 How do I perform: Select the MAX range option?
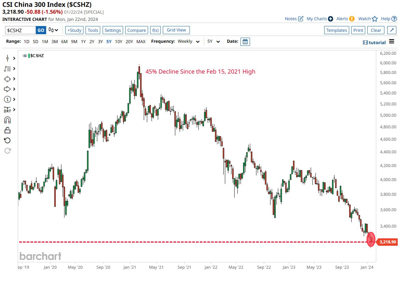click(x=141, y=42)
